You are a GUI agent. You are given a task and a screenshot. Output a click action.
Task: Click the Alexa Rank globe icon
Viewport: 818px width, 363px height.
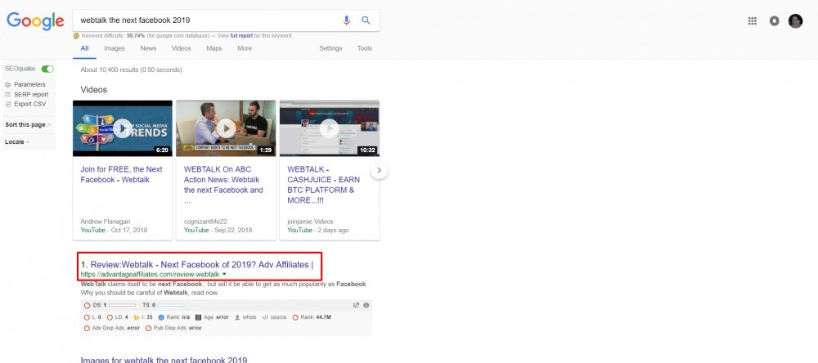(x=161, y=317)
